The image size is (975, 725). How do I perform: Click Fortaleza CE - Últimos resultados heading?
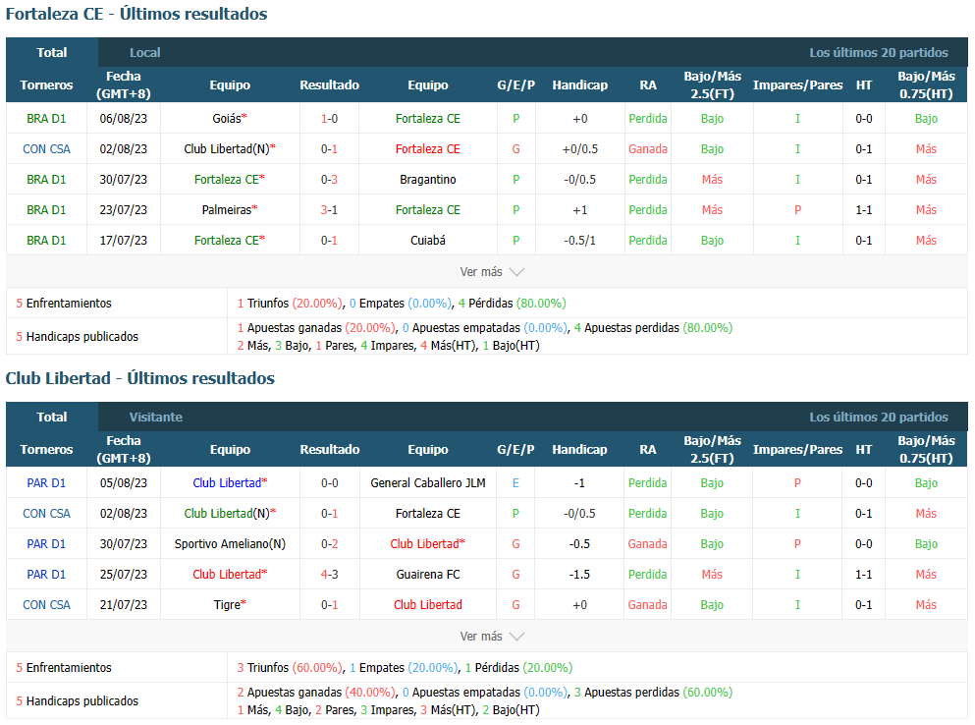coord(136,14)
